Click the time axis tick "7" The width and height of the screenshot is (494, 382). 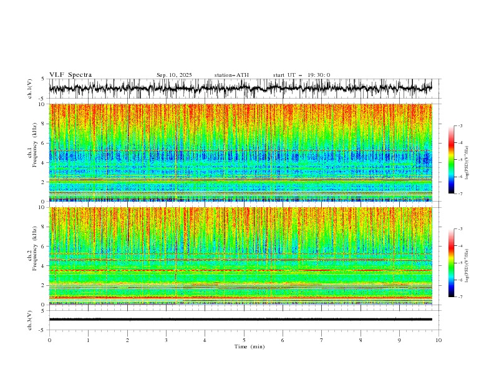(322, 340)
